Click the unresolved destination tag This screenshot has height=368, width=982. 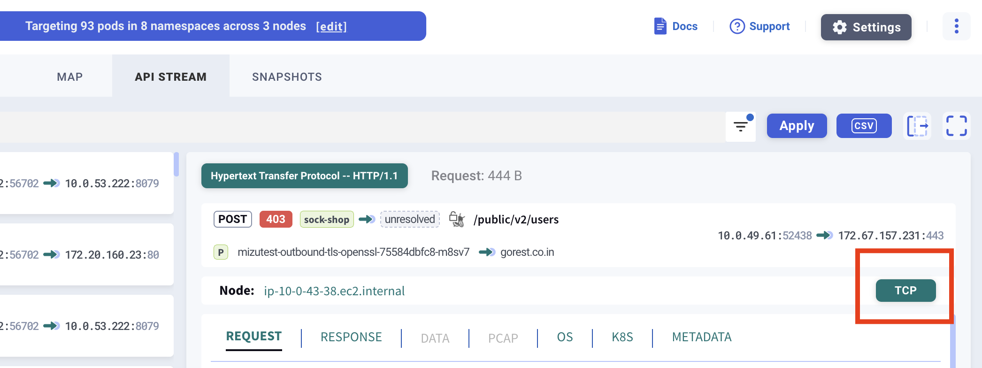(x=410, y=219)
